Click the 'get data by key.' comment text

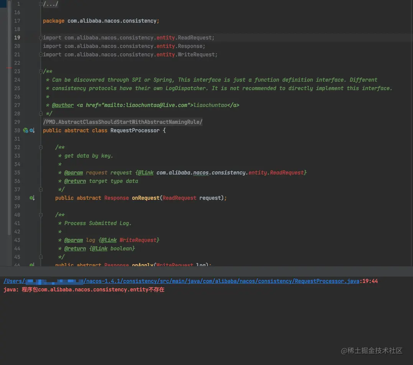[x=89, y=156]
